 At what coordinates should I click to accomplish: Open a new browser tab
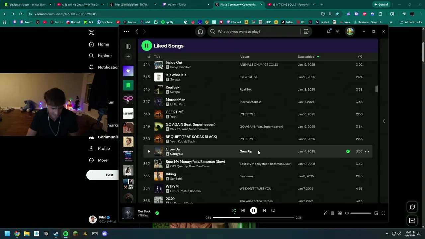click(x=322, y=5)
